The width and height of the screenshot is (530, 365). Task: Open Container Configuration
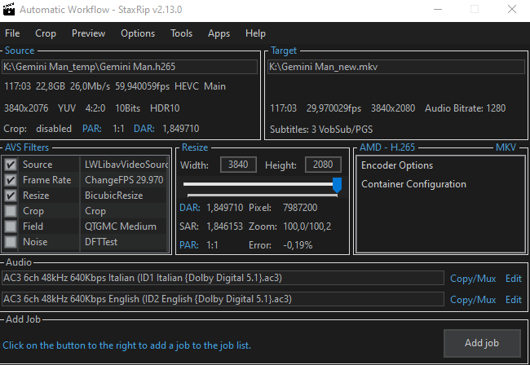pyautogui.click(x=413, y=184)
